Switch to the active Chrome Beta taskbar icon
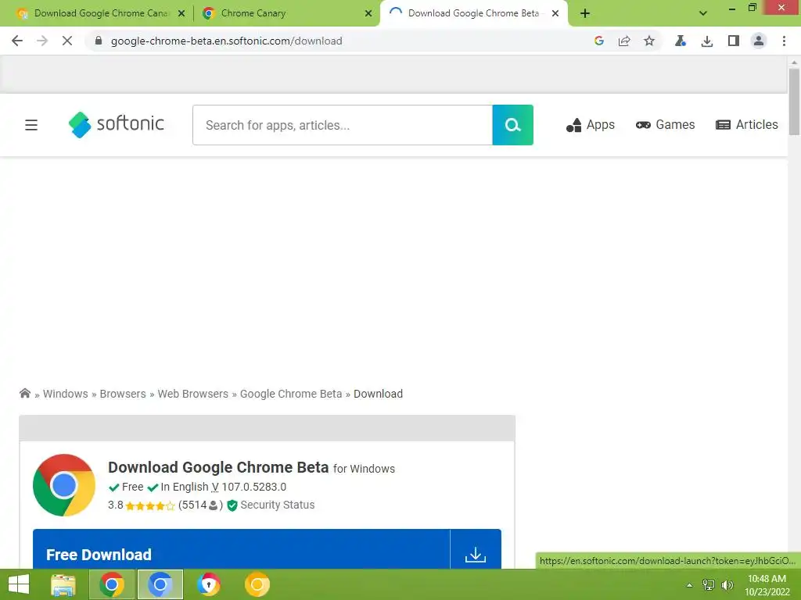Image resolution: width=801 pixels, height=600 pixels. coord(160,584)
